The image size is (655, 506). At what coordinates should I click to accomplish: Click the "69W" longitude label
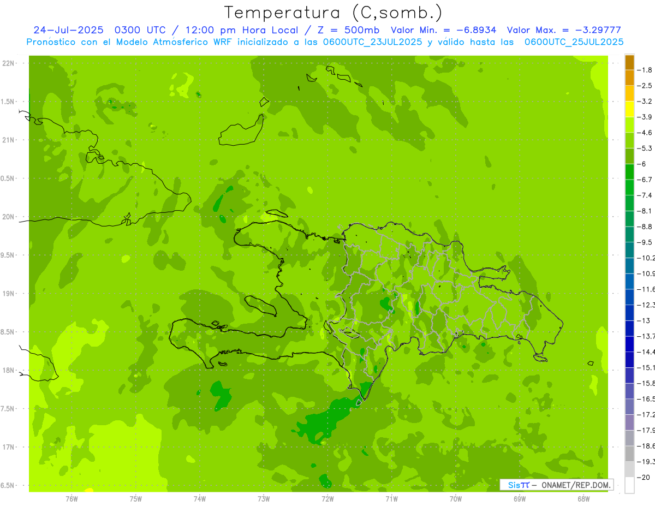[520, 499]
